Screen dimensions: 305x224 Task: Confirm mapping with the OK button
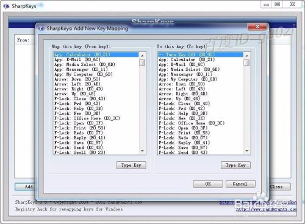click(x=208, y=184)
